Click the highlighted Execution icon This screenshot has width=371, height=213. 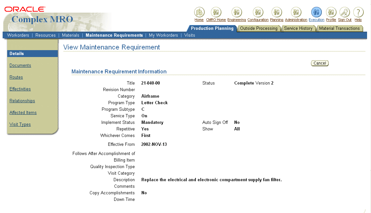(316, 12)
